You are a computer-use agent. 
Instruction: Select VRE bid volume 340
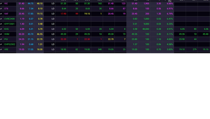pos(100,50)
